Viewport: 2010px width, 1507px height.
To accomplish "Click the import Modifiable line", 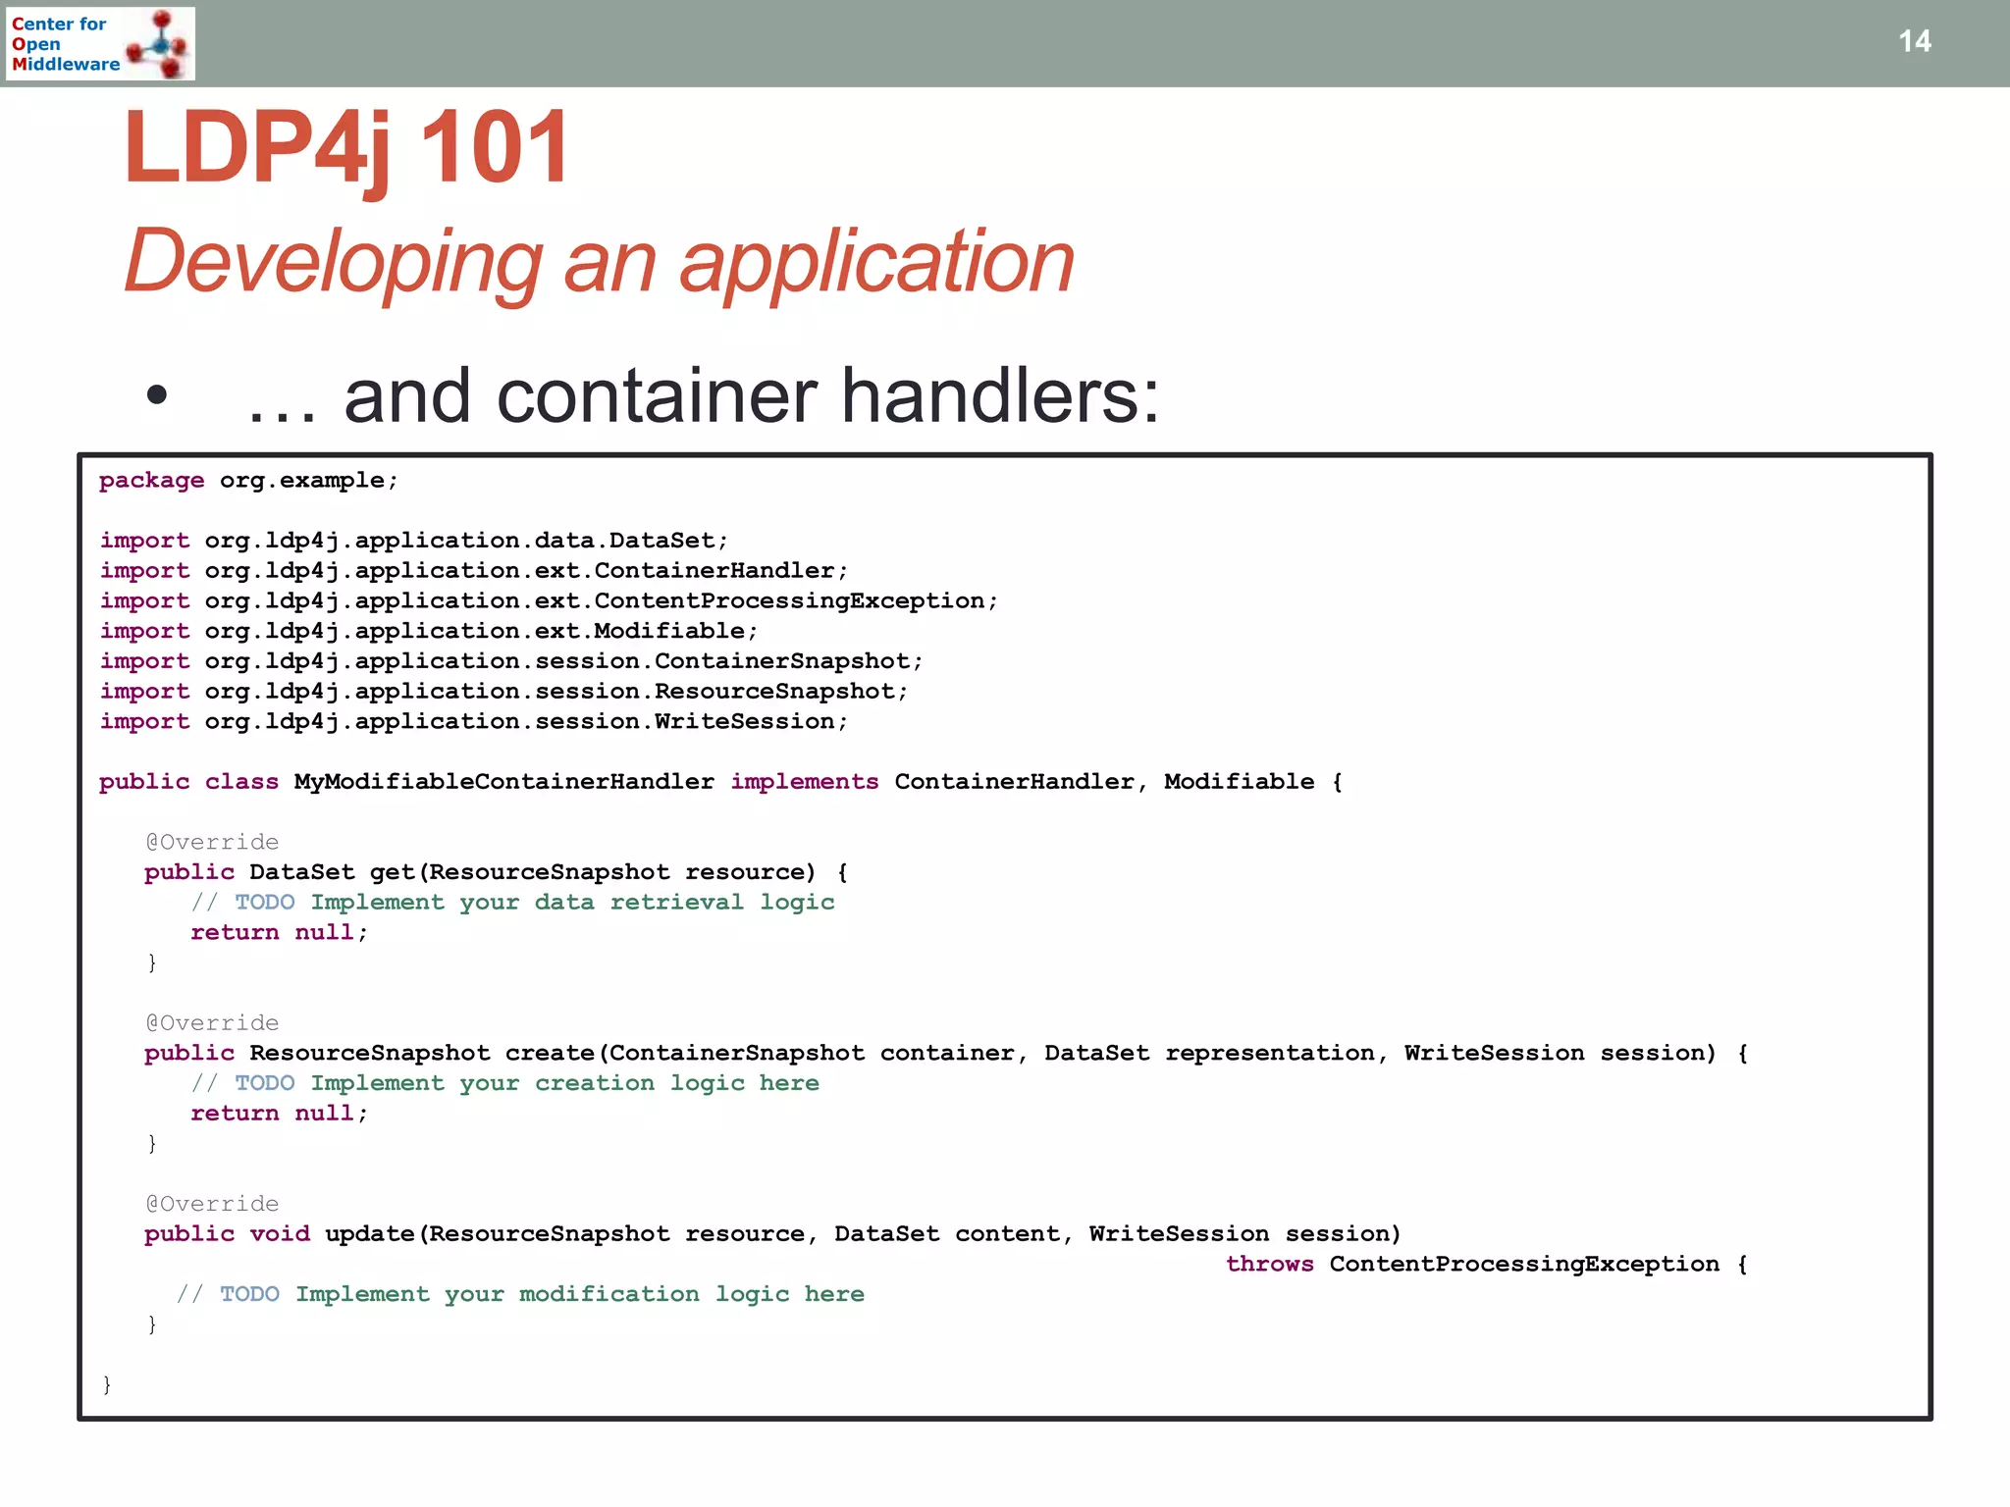I will 428,631.
